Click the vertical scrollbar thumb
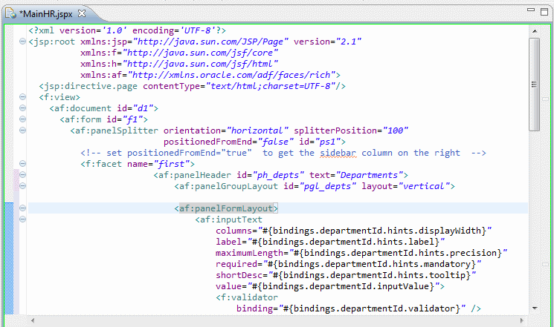Image resolution: width=554 pixels, height=327 pixels. pos(534,85)
